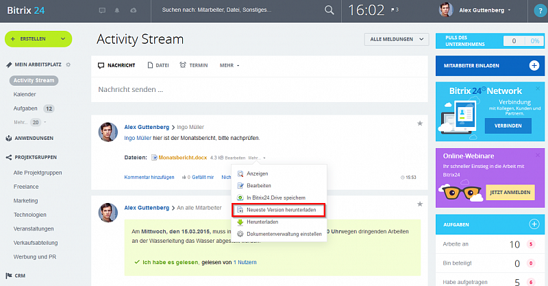Click the Dokumentenverwaltung gear icon
Viewport: 548px width, 286px height.
pos(240,234)
